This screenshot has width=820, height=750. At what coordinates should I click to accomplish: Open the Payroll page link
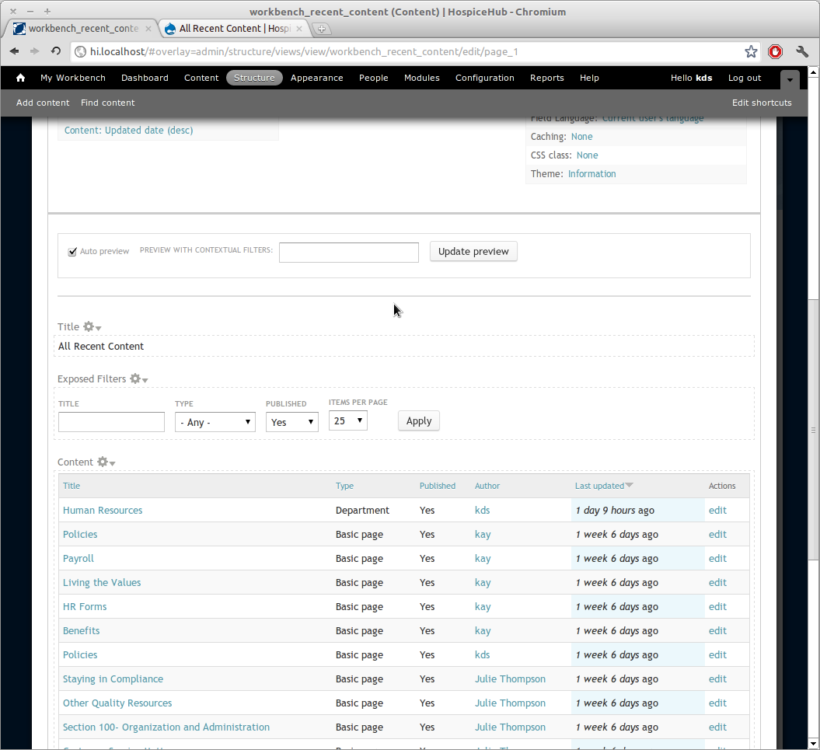pos(79,559)
